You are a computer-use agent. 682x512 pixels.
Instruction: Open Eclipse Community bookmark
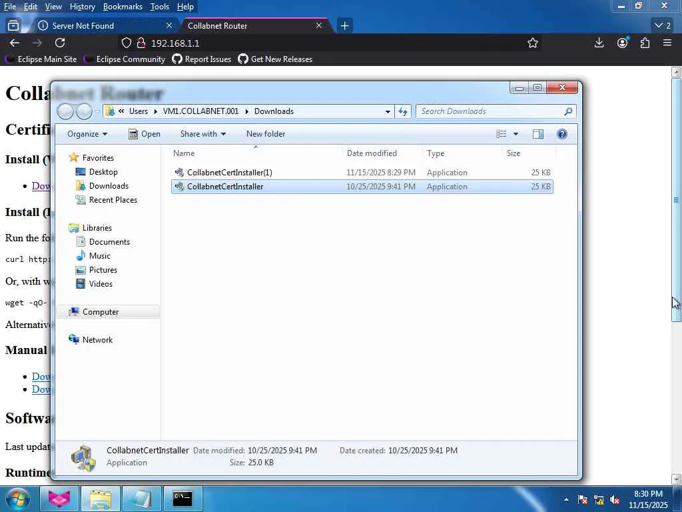125,59
